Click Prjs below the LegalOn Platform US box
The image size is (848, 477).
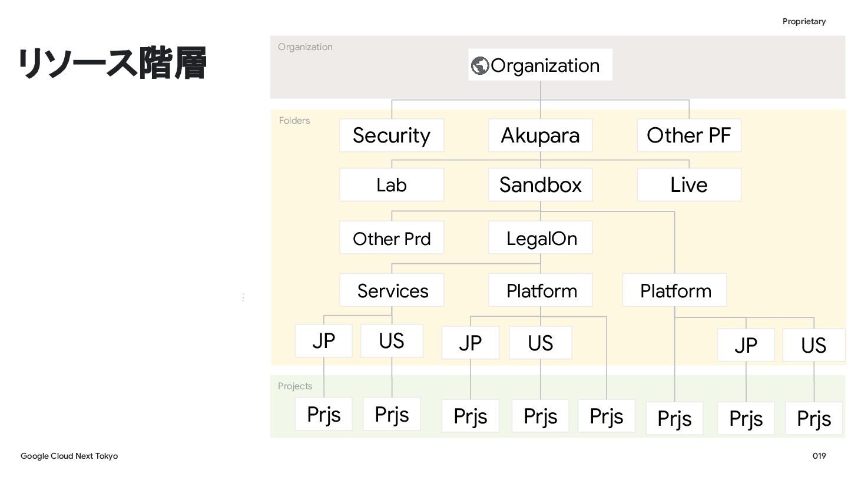[x=541, y=416]
